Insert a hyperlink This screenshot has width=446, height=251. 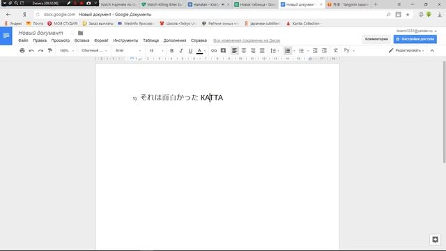click(x=214, y=51)
